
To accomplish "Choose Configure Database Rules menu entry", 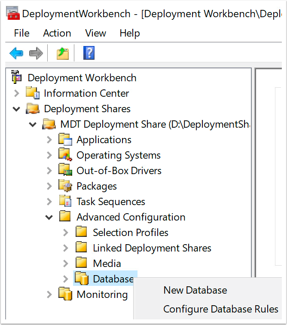I will [221, 309].
